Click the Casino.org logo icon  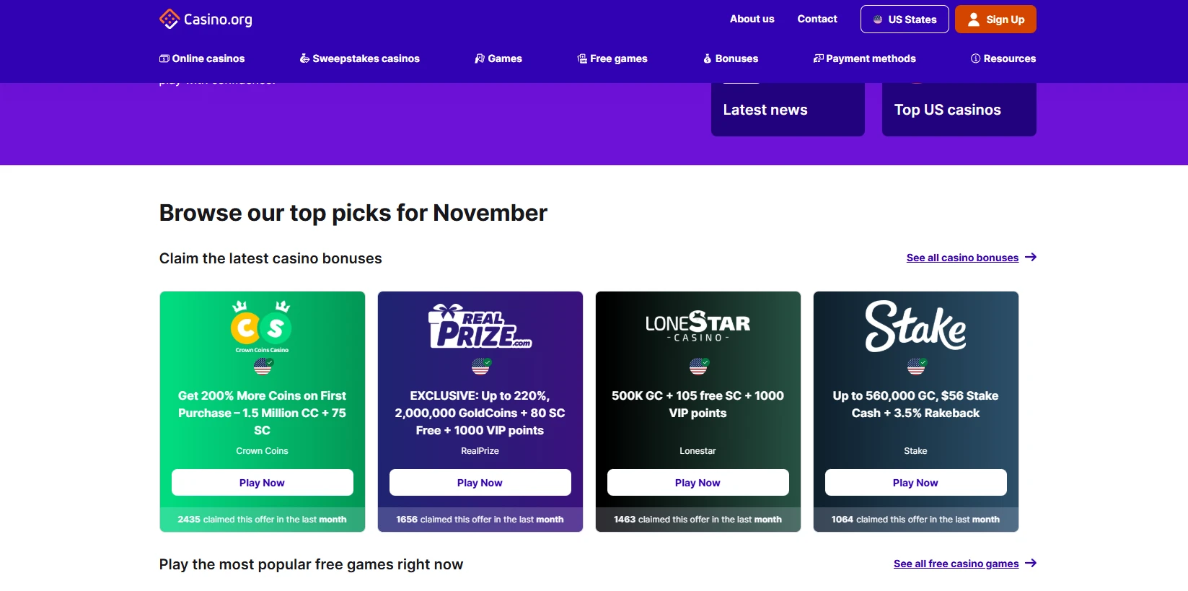pos(169,19)
